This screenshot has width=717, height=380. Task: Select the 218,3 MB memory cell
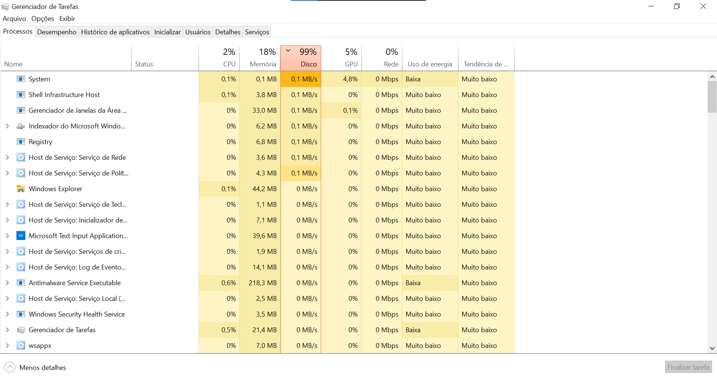[x=260, y=283]
